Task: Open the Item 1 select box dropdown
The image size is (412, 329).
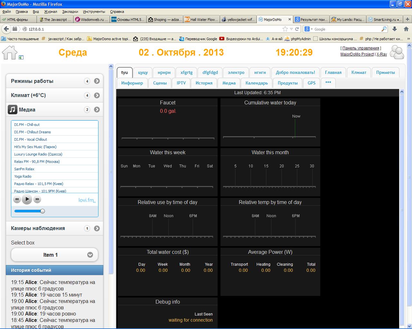Action: click(x=54, y=255)
